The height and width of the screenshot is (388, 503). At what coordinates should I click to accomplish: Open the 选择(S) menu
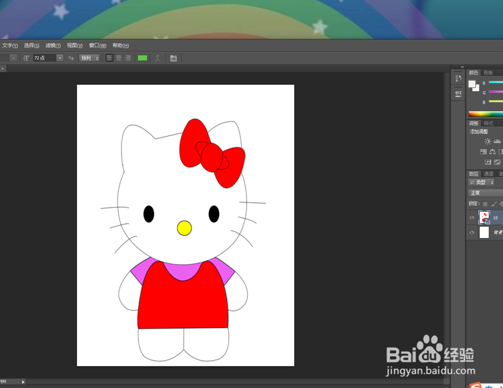tap(31, 46)
